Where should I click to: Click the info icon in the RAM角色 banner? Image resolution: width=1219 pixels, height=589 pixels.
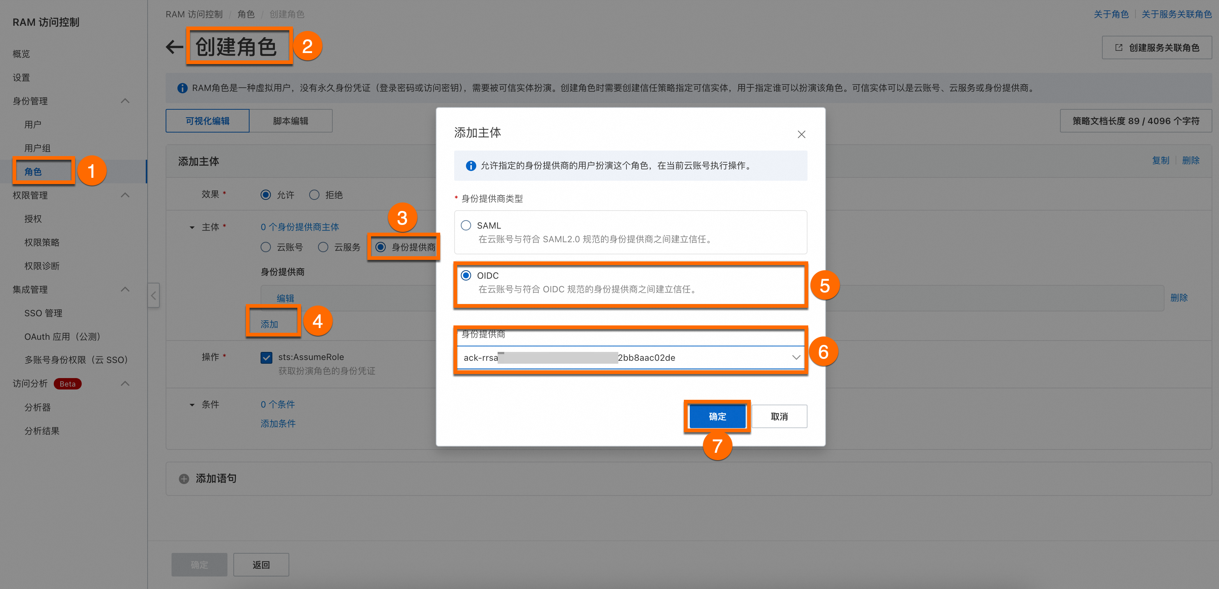[x=182, y=88]
